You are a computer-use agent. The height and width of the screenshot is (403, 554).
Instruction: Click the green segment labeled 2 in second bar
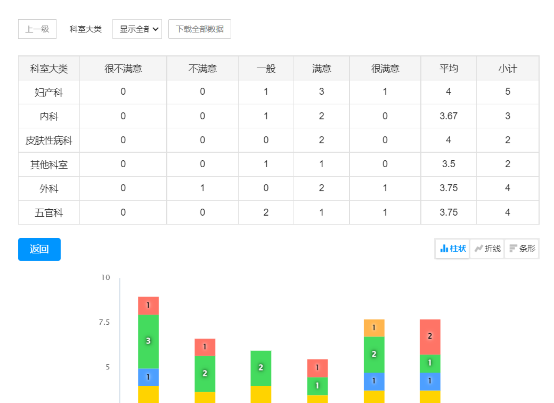[x=205, y=374]
